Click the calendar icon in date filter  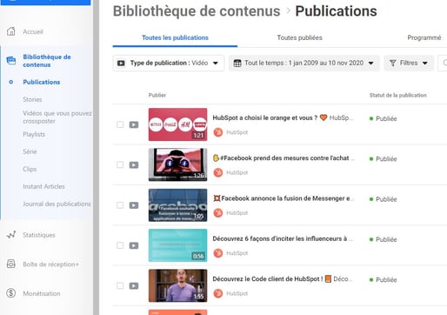pos(237,63)
